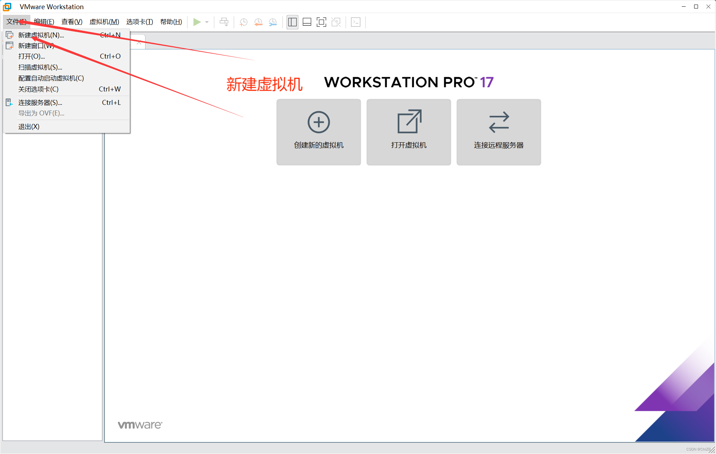Toggle the library sidebar view icon
716x454 pixels.
[x=292, y=22]
